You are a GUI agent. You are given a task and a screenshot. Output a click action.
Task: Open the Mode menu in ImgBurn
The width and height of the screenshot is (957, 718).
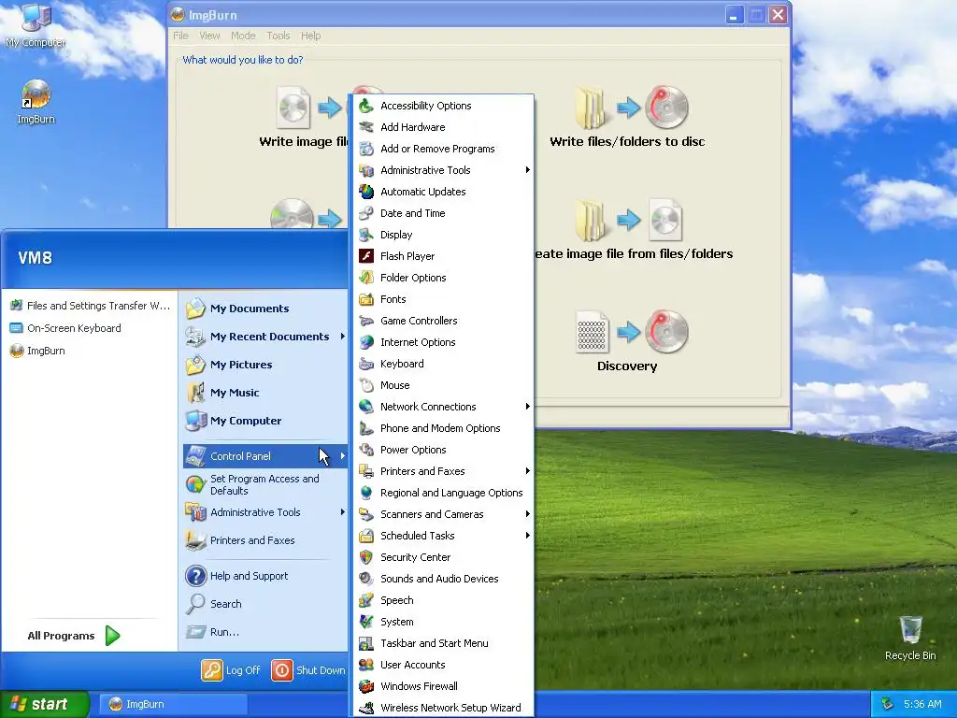point(243,36)
